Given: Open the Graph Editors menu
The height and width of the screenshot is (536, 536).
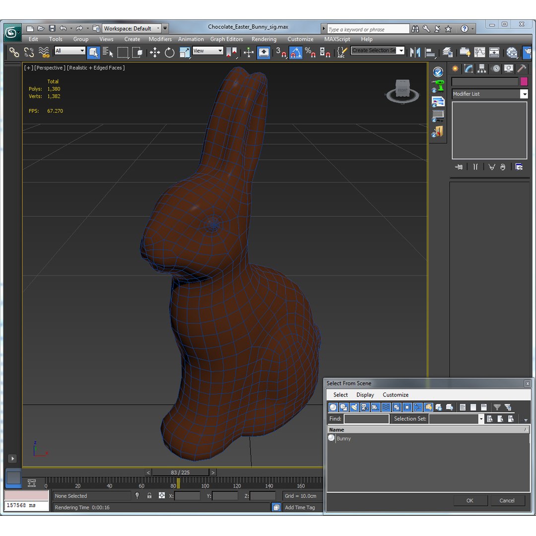Looking at the screenshot, I should pyautogui.click(x=227, y=39).
